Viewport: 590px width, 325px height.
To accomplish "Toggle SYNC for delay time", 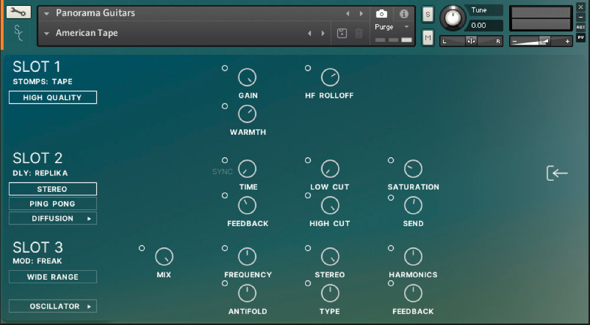I will (x=222, y=171).
